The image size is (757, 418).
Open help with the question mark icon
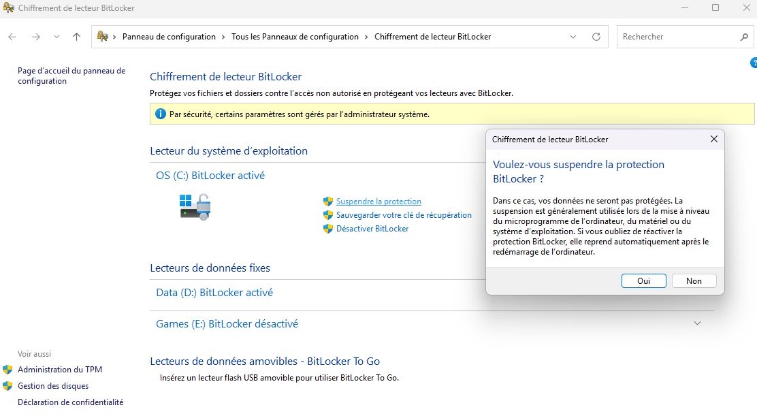[754, 63]
